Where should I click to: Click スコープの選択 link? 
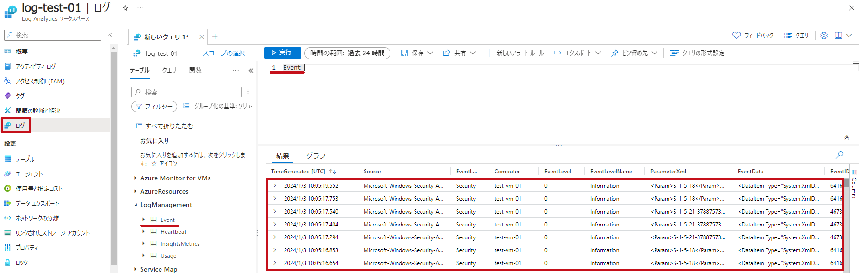coord(223,53)
